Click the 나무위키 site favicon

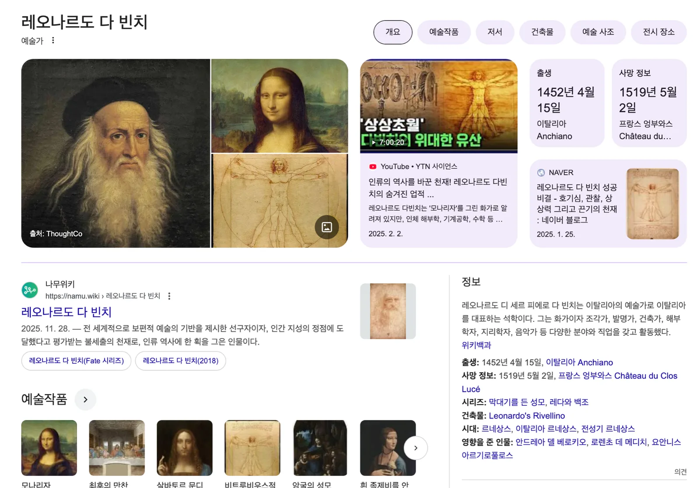[x=30, y=290]
